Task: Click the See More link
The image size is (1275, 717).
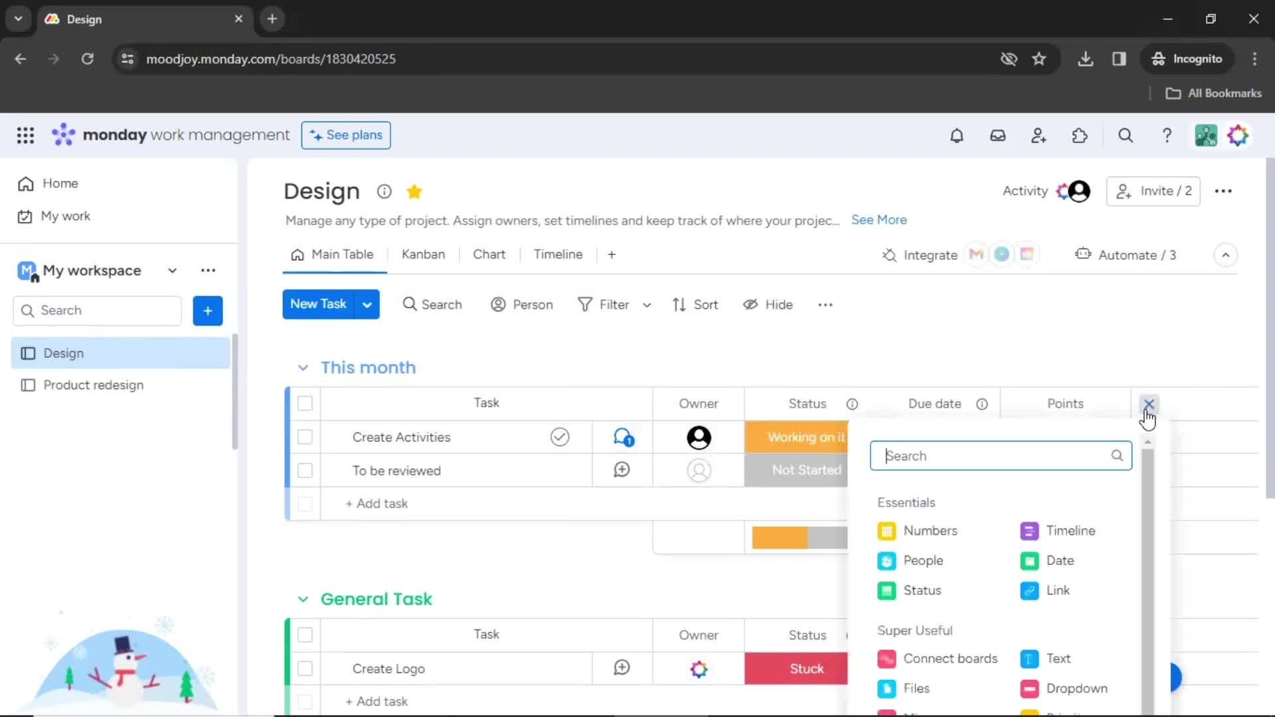Action: pos(880,220)
